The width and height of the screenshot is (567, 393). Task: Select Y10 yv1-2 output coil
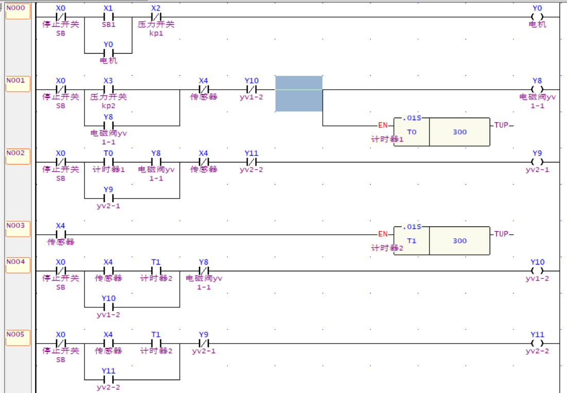coord(537,271)
